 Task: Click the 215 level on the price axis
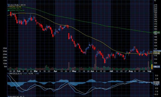155,5
